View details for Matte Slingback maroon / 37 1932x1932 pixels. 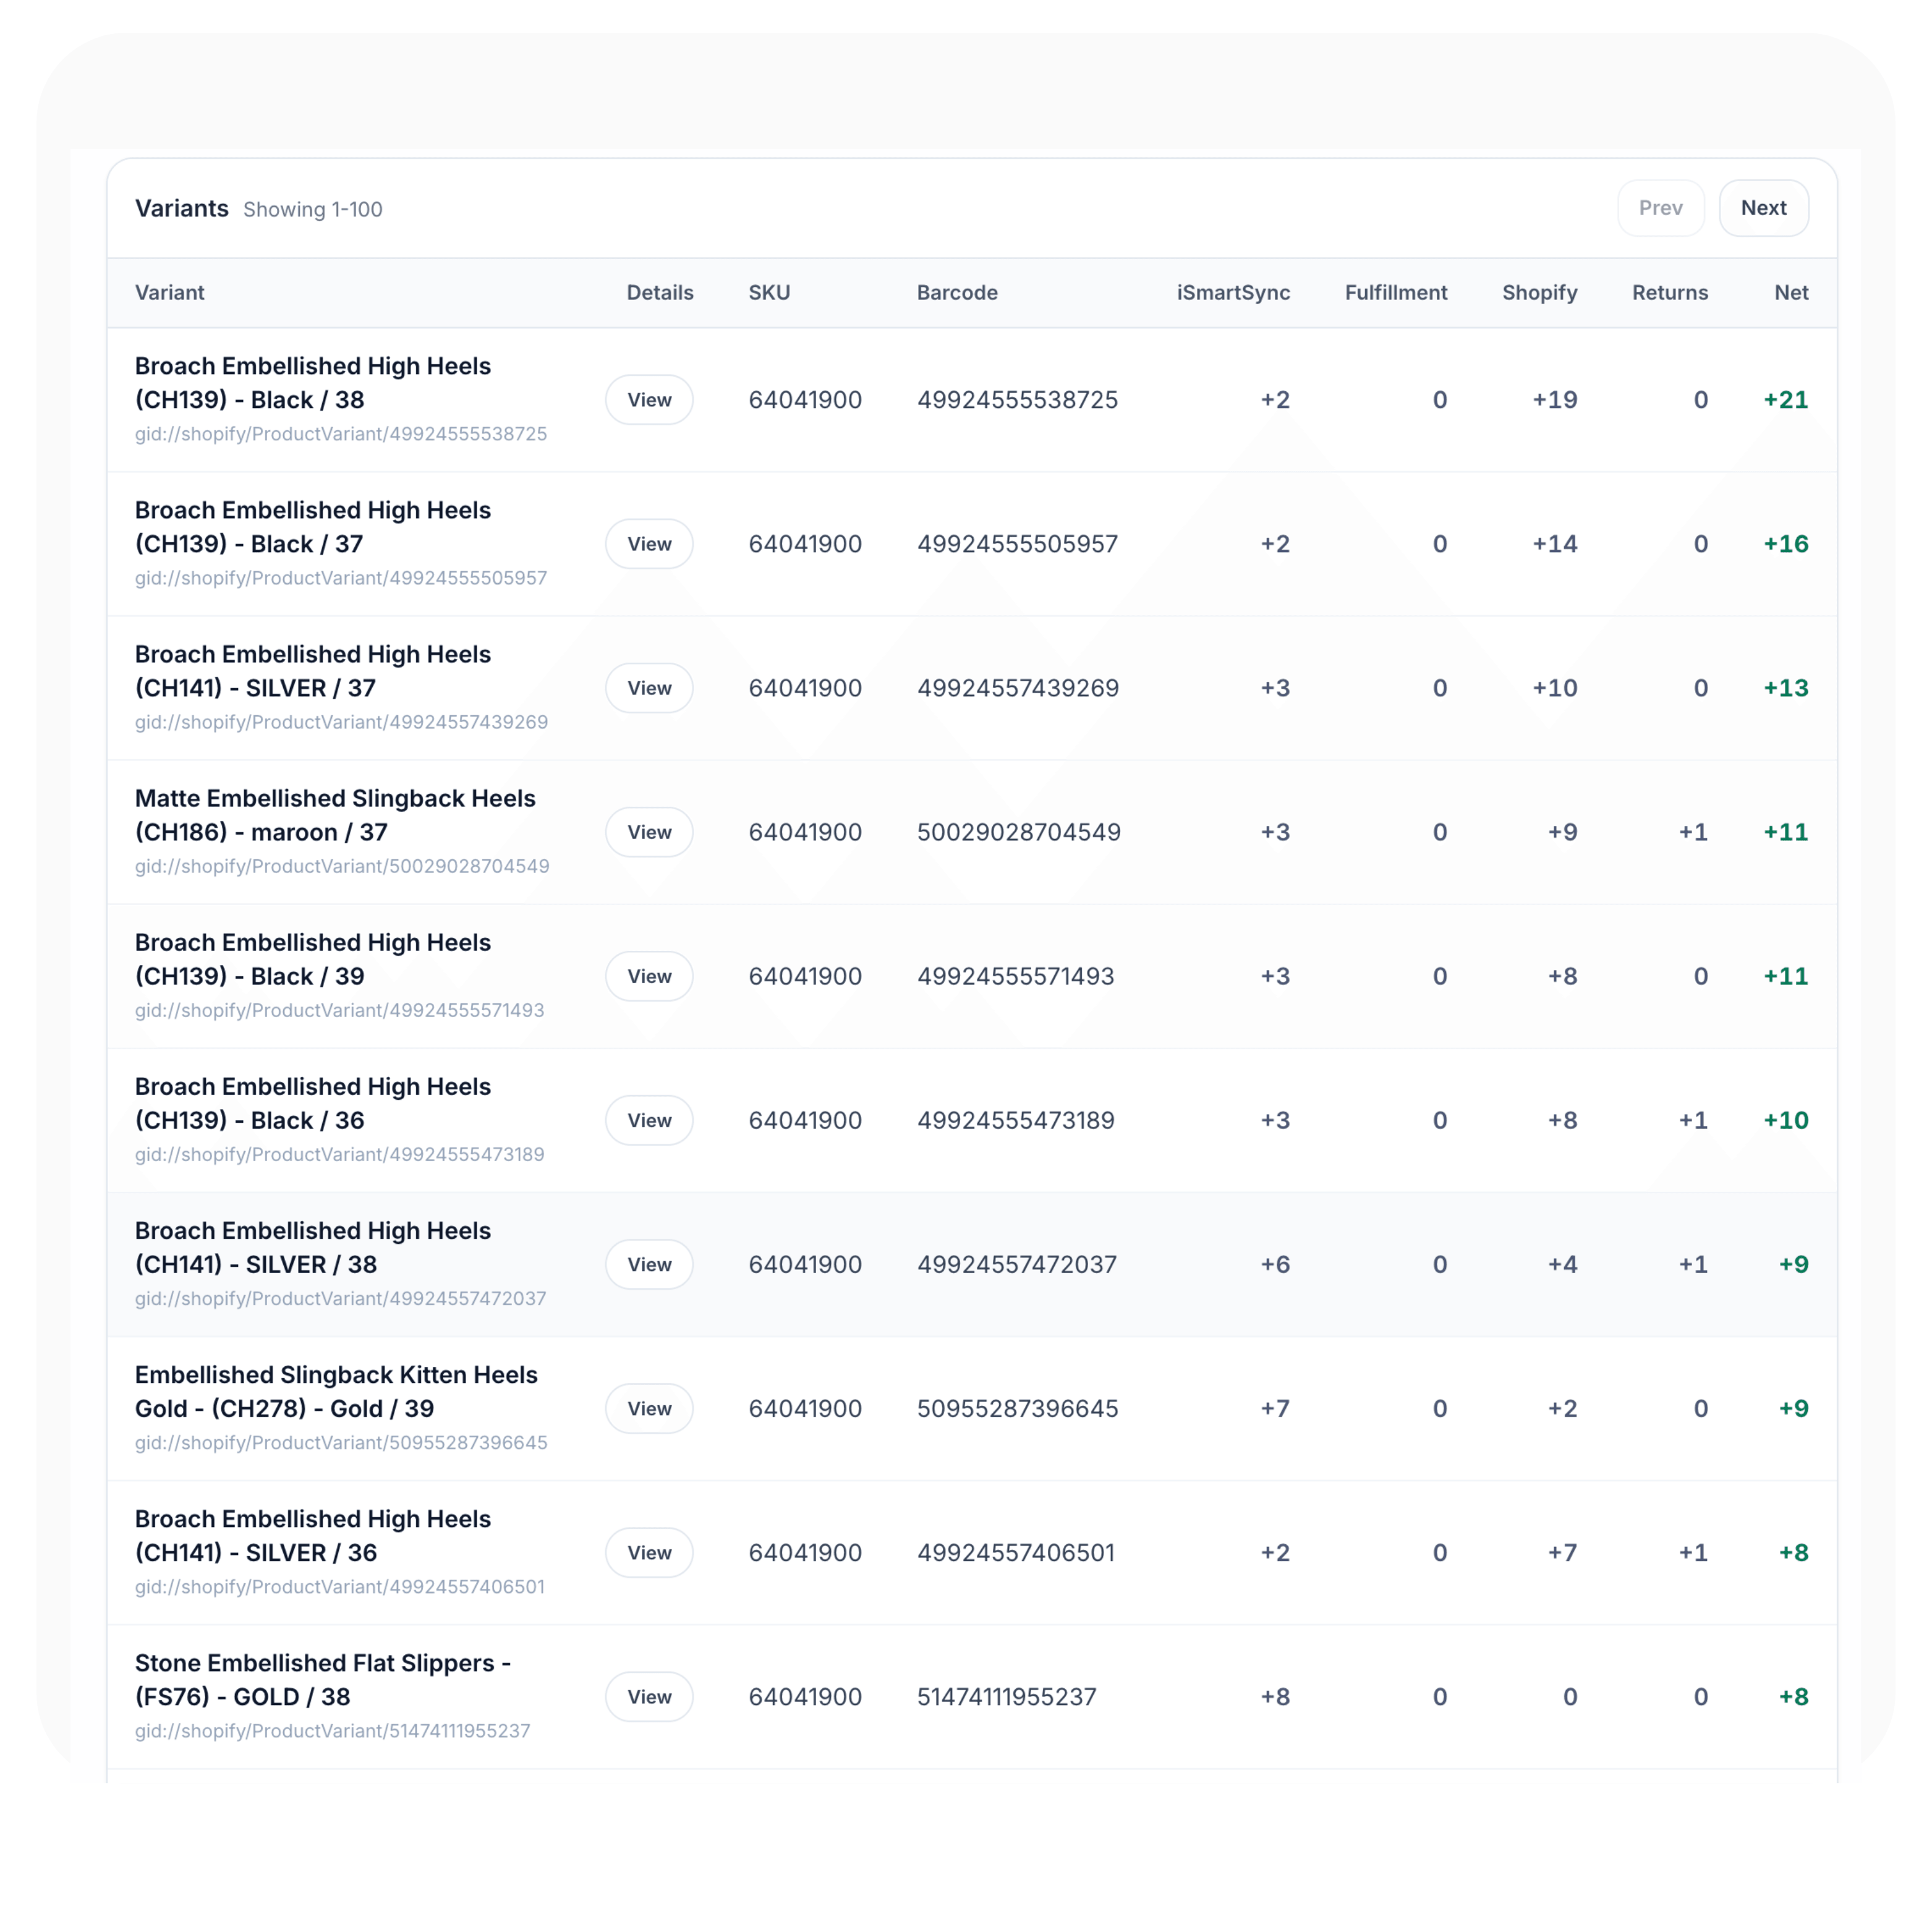pos(649,832)
